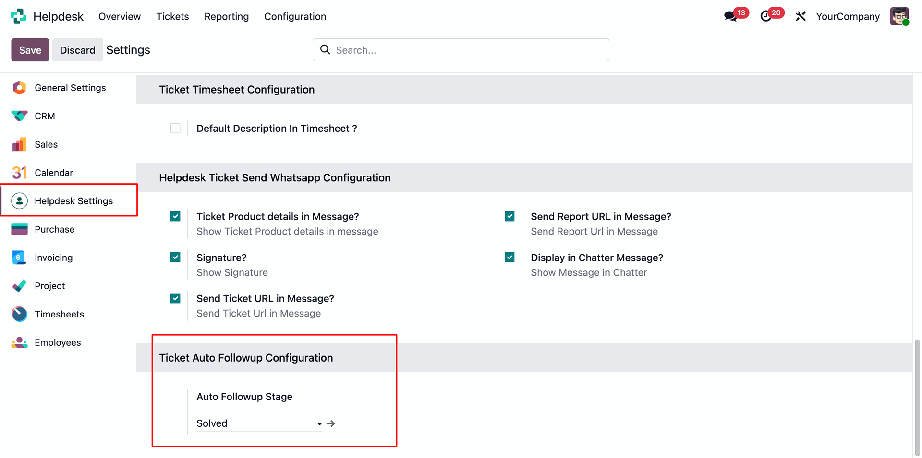This screenshot has width=922, height=458.
Task: Open the user avatar menu
Action: 899,16
